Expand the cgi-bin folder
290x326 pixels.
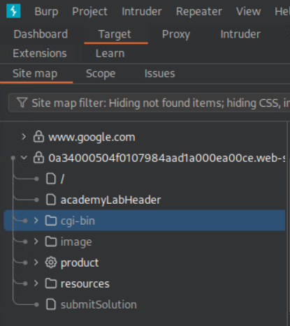[x=36, y=221]
